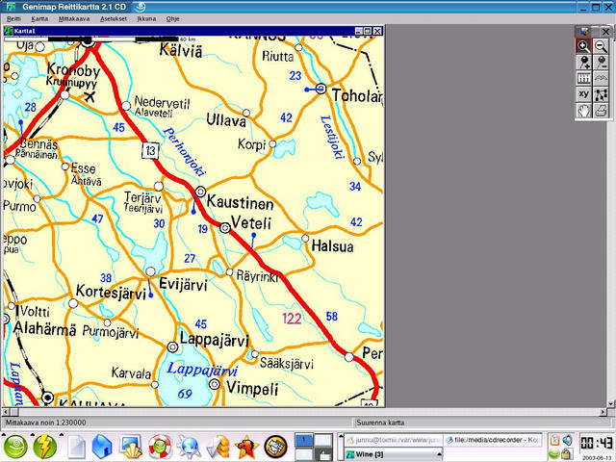The image size is (616, 462).
Task: Click the 'Suurenna kartta' status text
Action: (x=380, y=423)
